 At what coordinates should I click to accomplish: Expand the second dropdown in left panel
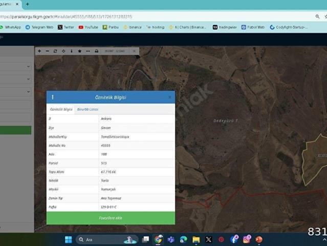pos(28,79)
